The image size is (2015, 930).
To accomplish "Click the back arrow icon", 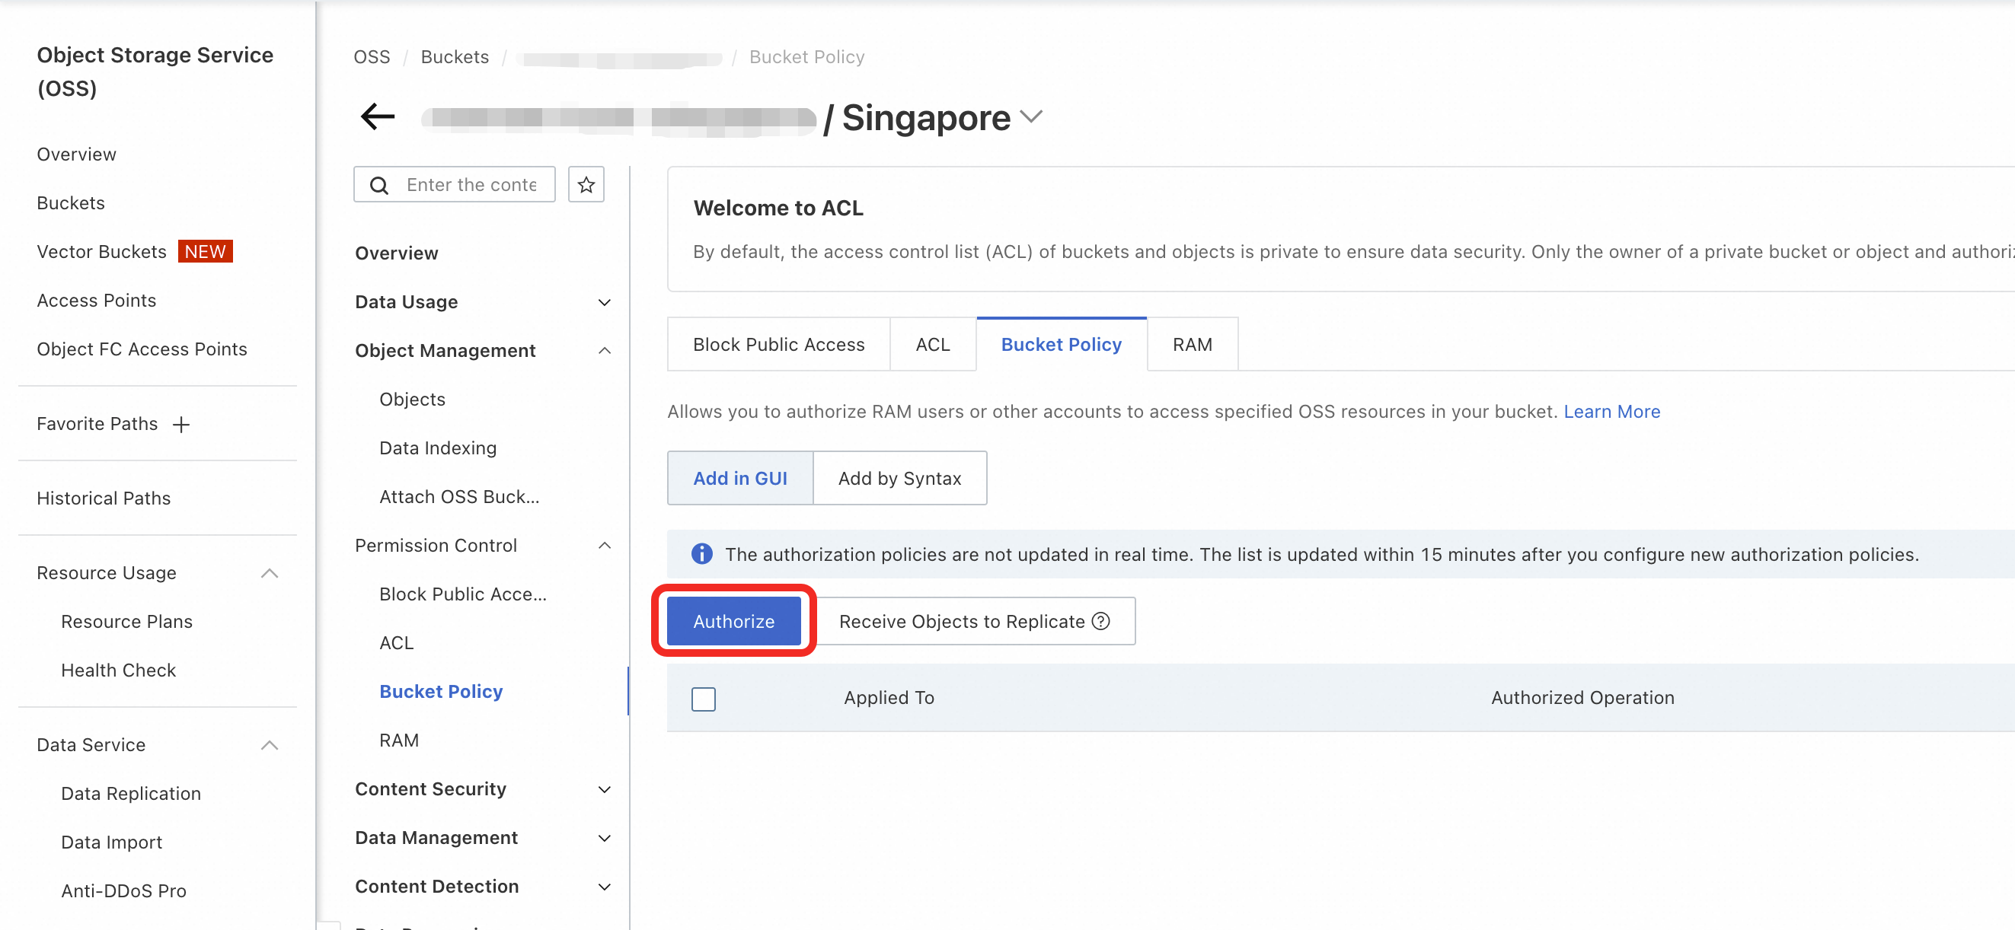I will [378, 117].
